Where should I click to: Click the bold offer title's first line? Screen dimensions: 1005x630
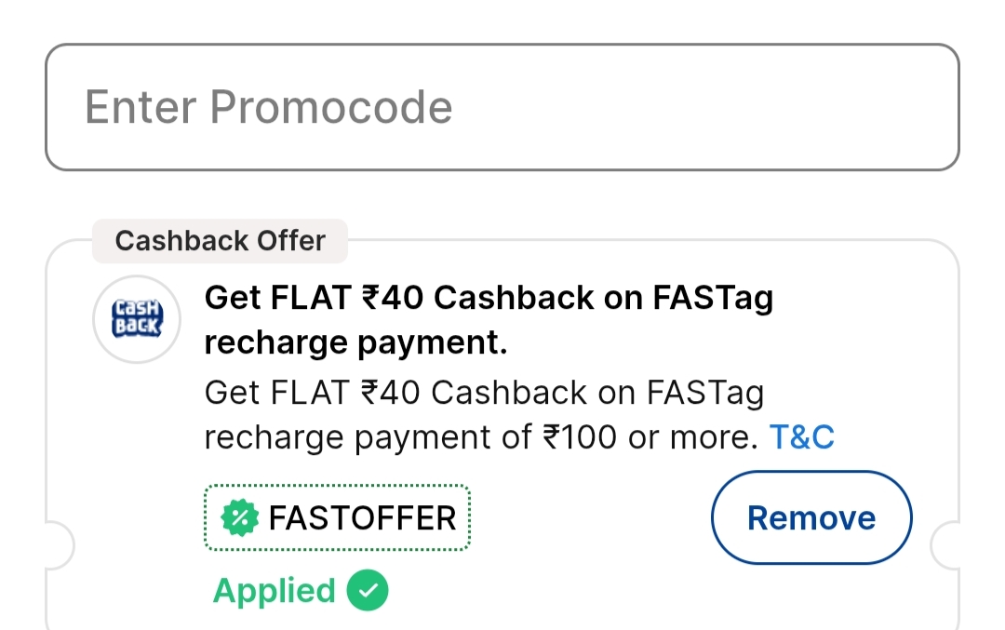coord(489,298)
